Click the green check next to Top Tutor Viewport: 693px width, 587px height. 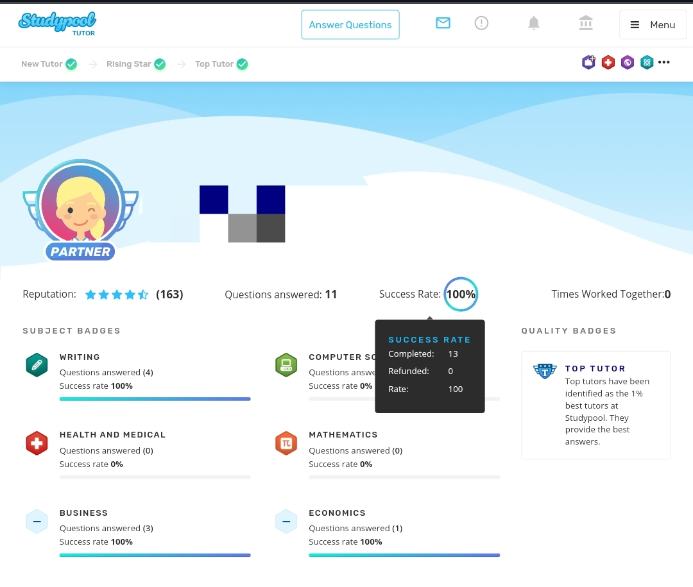tap(242, 64)
